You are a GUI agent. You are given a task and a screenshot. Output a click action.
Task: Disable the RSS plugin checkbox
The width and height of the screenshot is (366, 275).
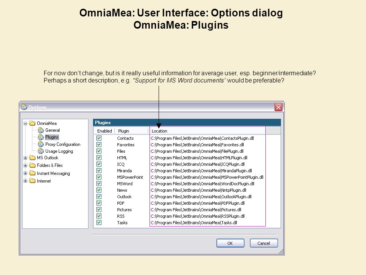[99, 216]
